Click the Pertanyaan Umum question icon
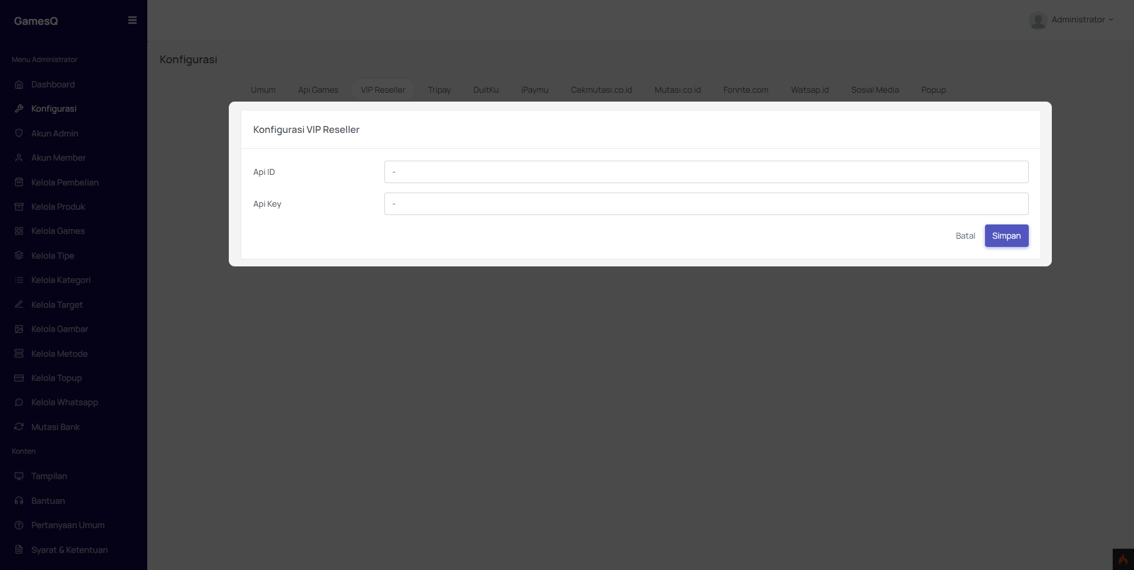 click(x=19, y=525)
